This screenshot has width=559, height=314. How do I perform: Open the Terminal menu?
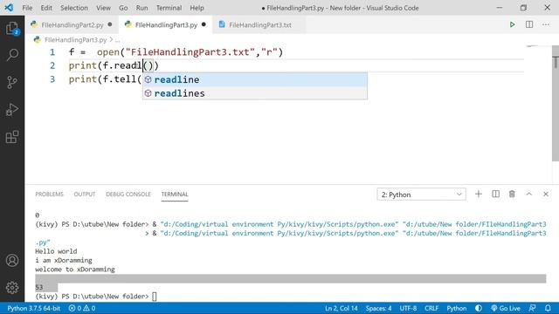click(169, 8)
